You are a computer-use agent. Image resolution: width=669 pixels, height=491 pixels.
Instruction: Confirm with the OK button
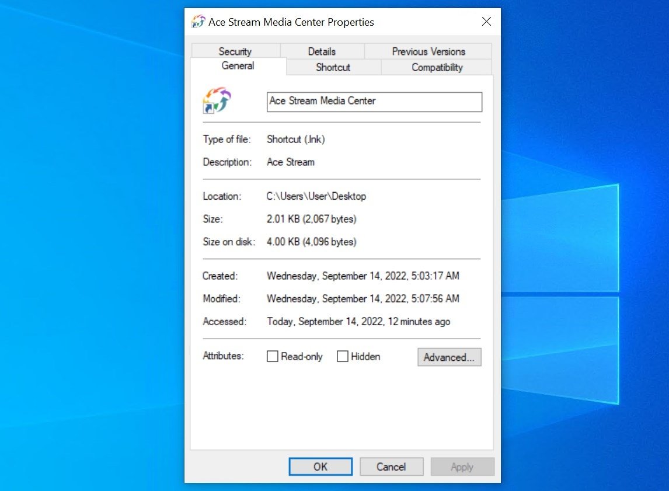click(x=321, y=466)
